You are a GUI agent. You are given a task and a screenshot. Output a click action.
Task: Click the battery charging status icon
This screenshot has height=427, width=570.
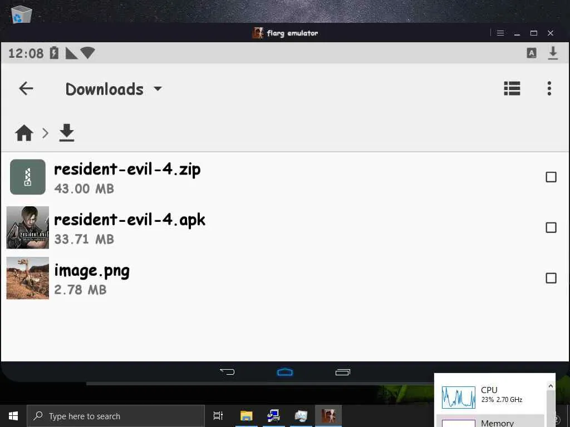54,53
